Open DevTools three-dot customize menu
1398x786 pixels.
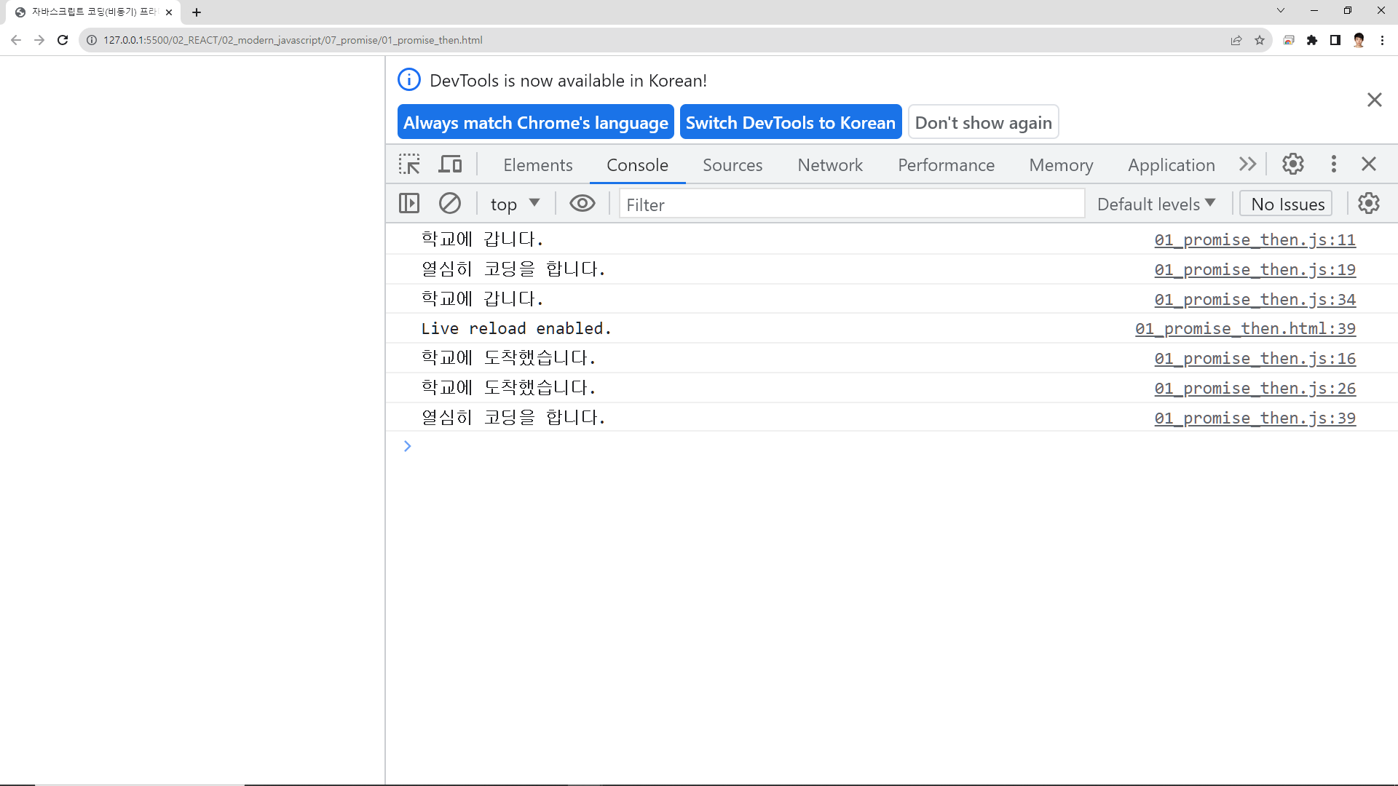coord(1333,164)
